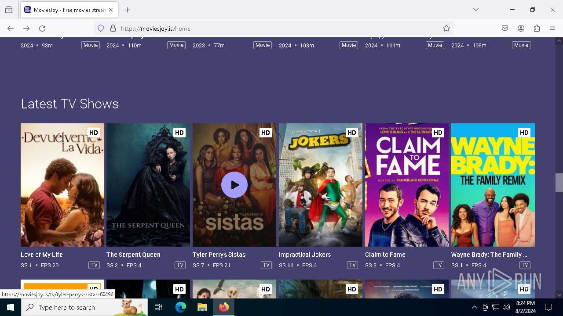
Task: Click HD badge on Wayne Brady poster
Action: click(x=524, y=133)
